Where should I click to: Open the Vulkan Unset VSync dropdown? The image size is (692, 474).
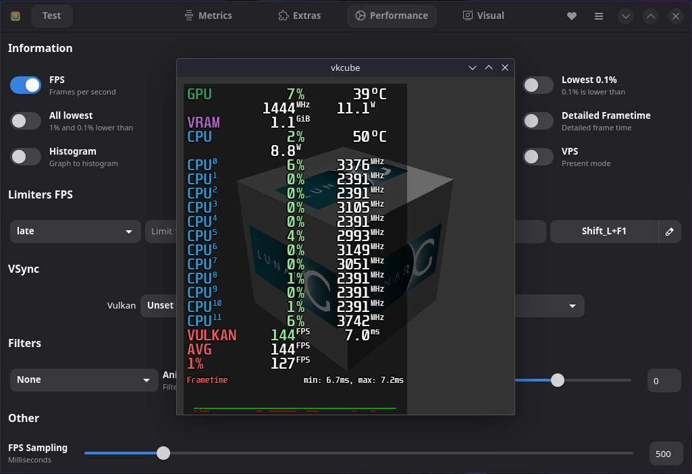[x=159, y=305]
